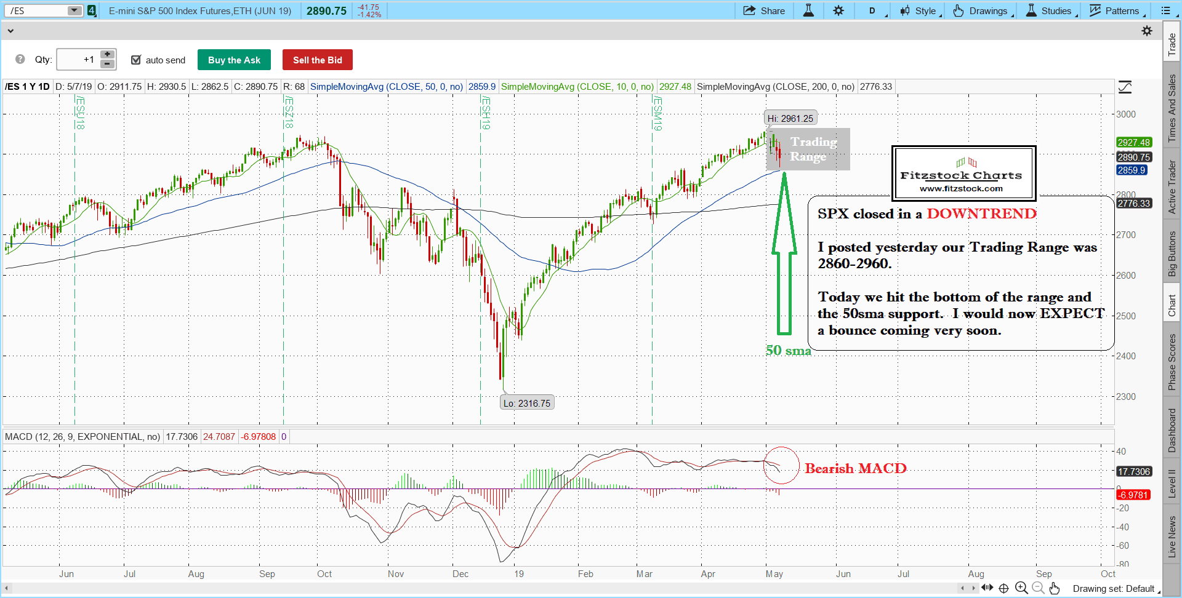Screen dimensions: 1182x598
Task: Increase quantity with the plus stepper
Action: click(107, 55)
